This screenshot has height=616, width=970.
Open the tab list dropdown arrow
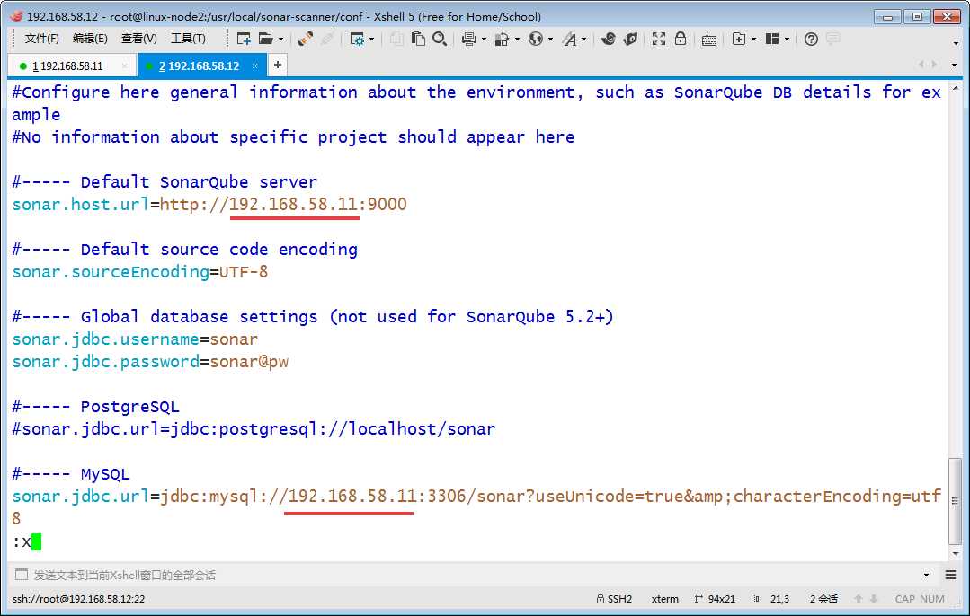954,65
